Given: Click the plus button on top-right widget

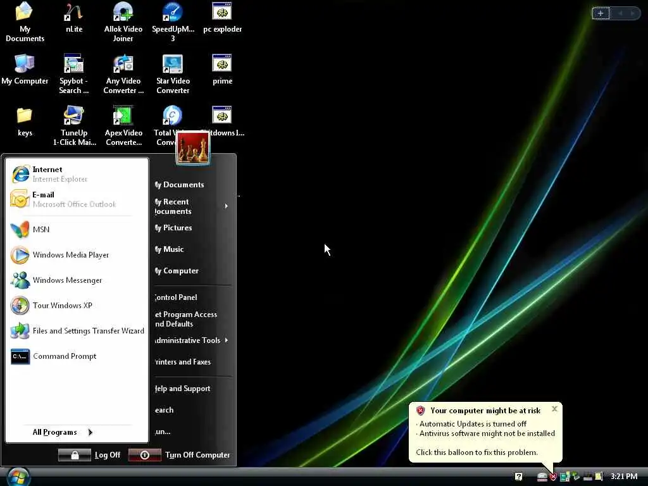Looking at the screenshot, I should pos(601,14).
